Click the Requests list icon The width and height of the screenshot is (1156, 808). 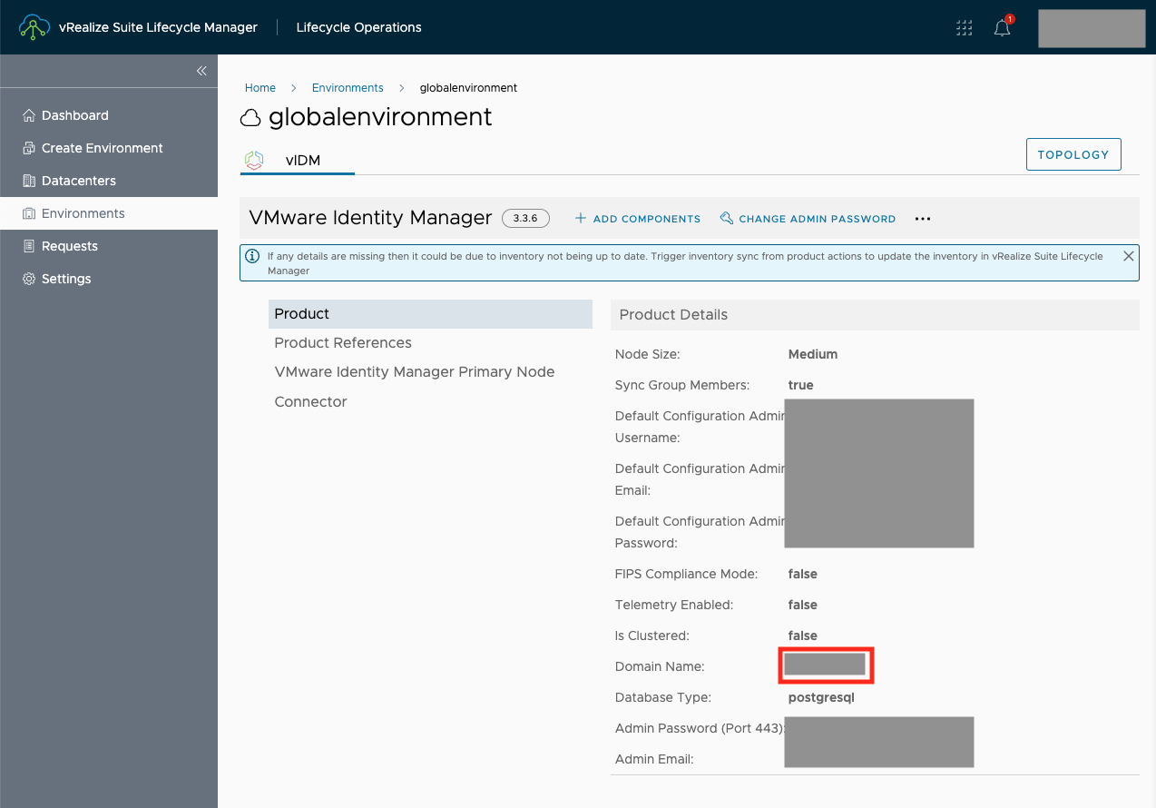click(x=28, y=246)
